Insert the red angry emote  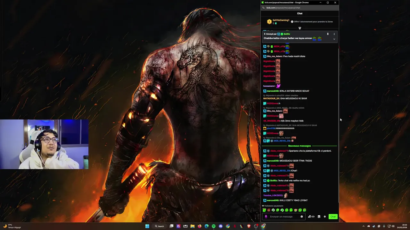click(x=269, y=210)
